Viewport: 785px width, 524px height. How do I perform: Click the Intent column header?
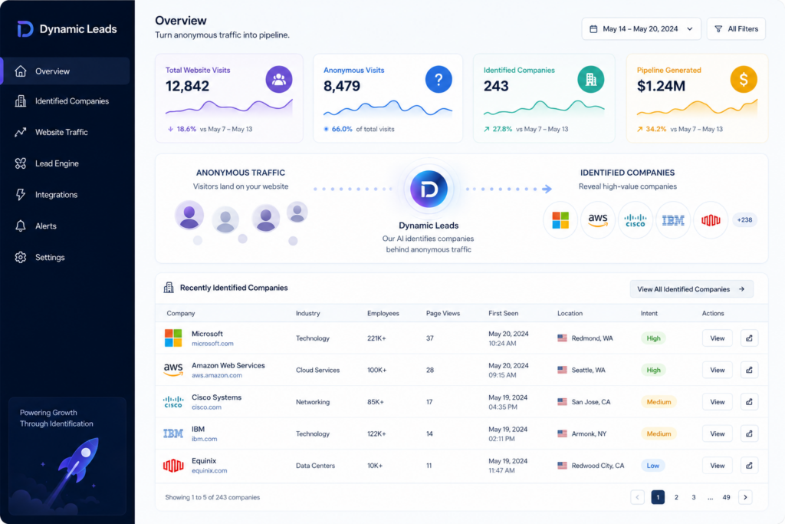[649, 314]
